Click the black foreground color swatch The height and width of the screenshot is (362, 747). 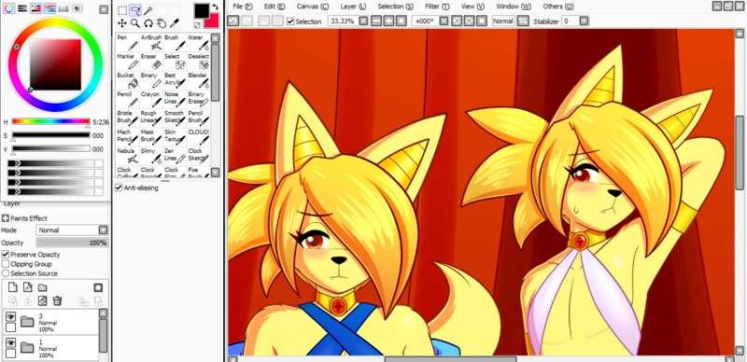[202, 10]
